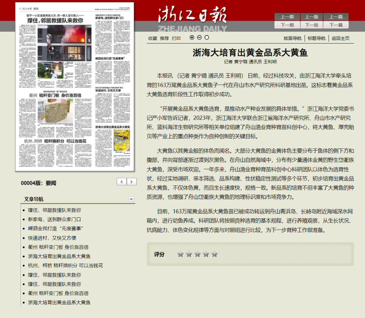Open 新家电,送到群众家门口 article link
This screenshot has width=365, height=318.
pos(54,219)
